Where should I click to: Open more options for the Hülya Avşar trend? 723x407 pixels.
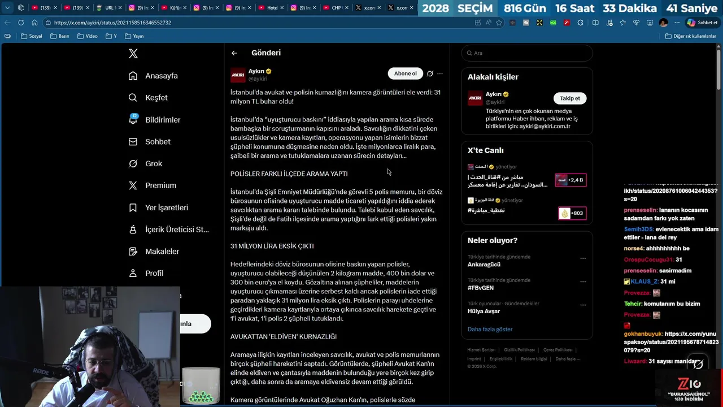(x=583, y=305)
